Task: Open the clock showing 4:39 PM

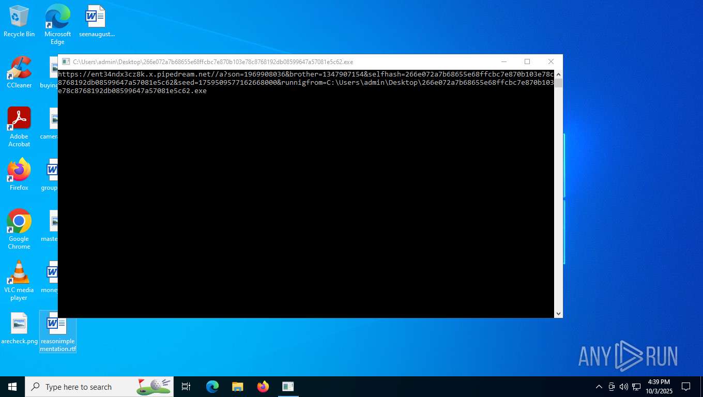Action: coord(659,387)
